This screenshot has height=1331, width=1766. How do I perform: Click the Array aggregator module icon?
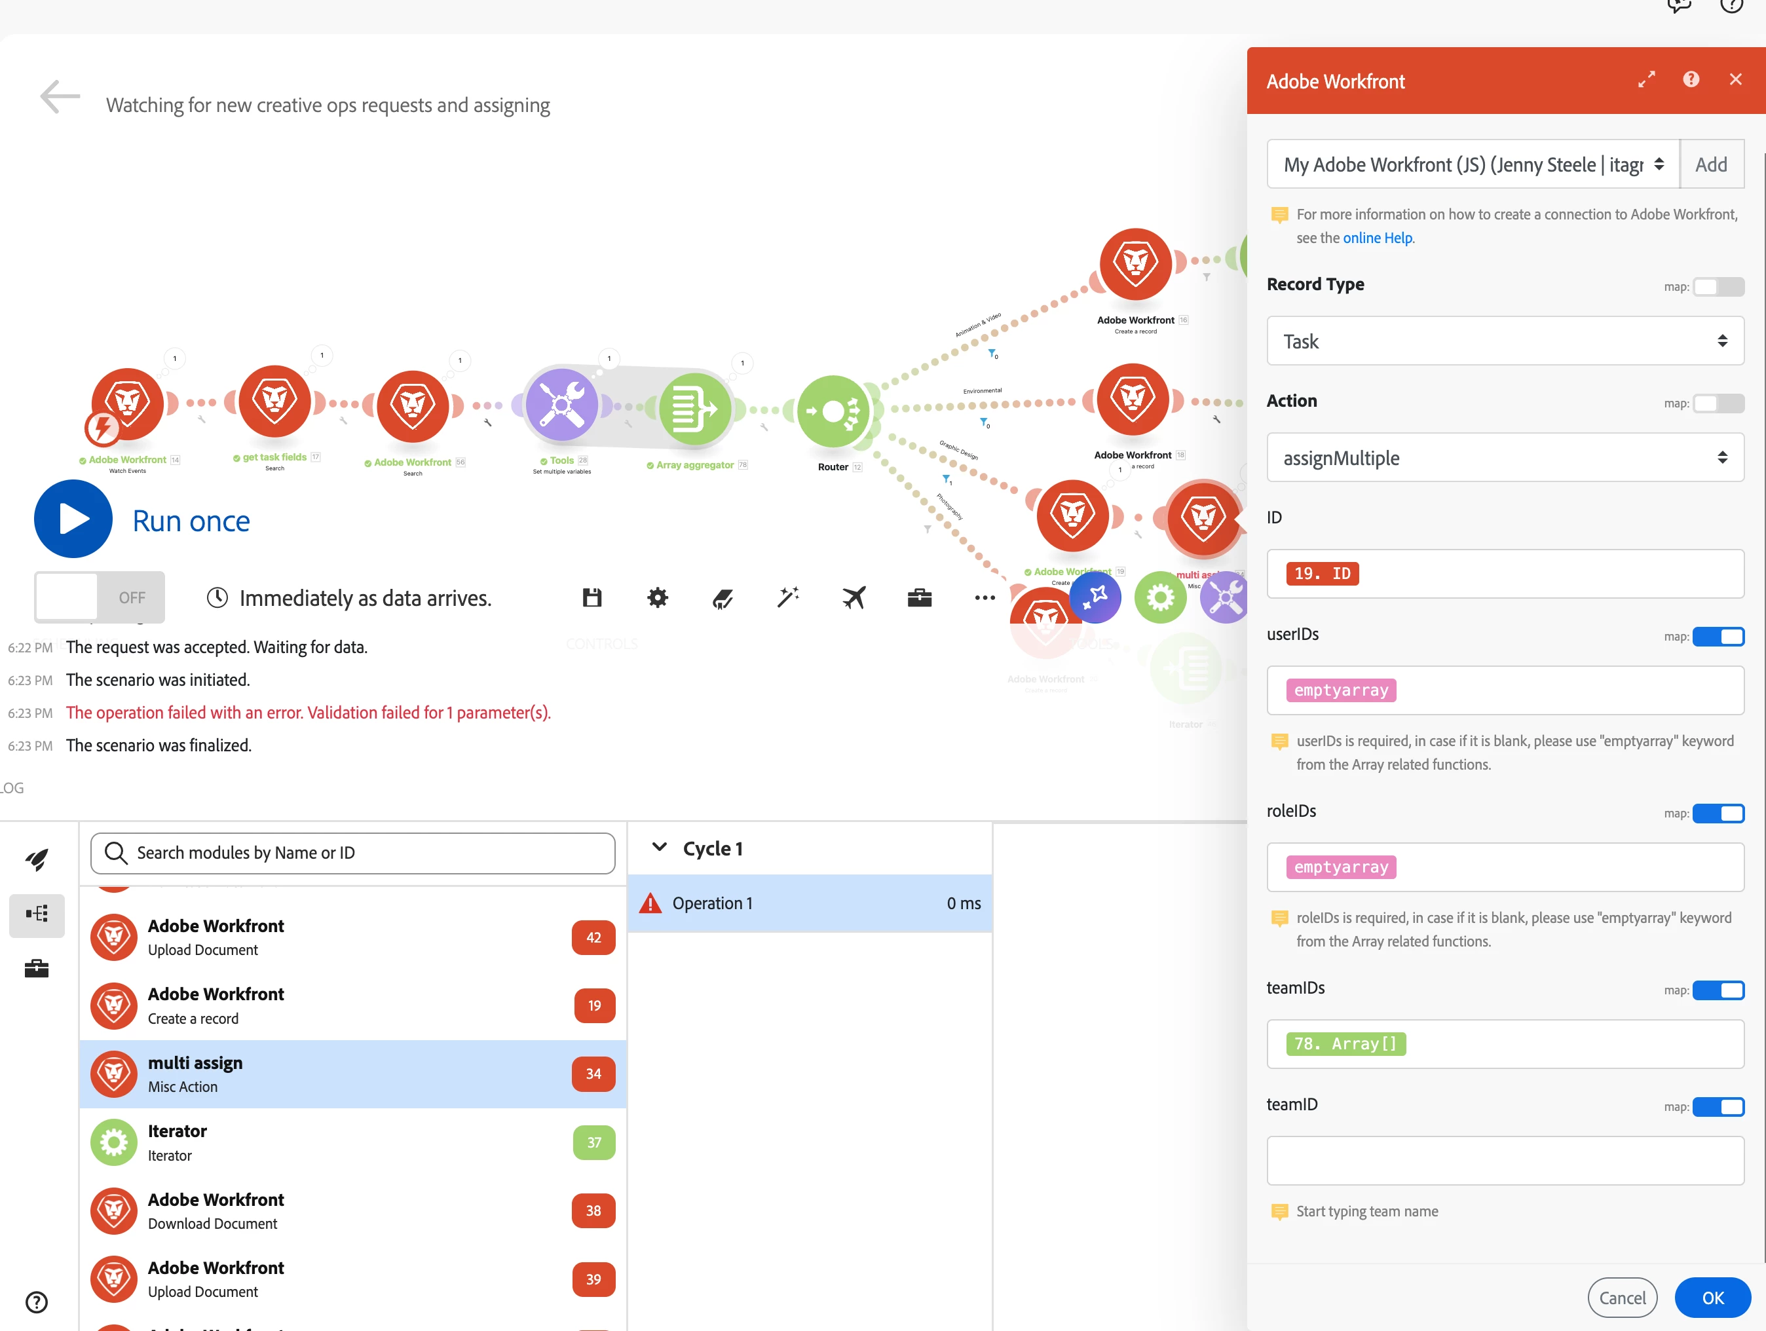pyautogui.click(x=694, y=409)
